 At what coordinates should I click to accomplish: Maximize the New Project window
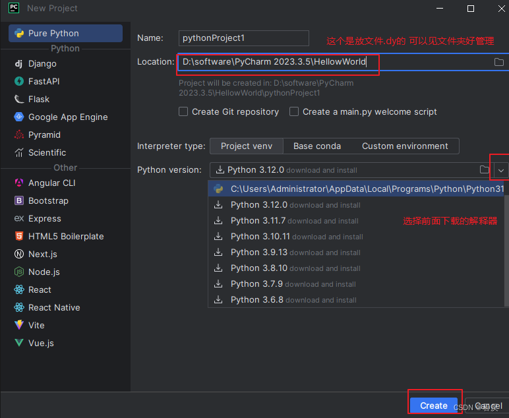(x=470, y=9)
